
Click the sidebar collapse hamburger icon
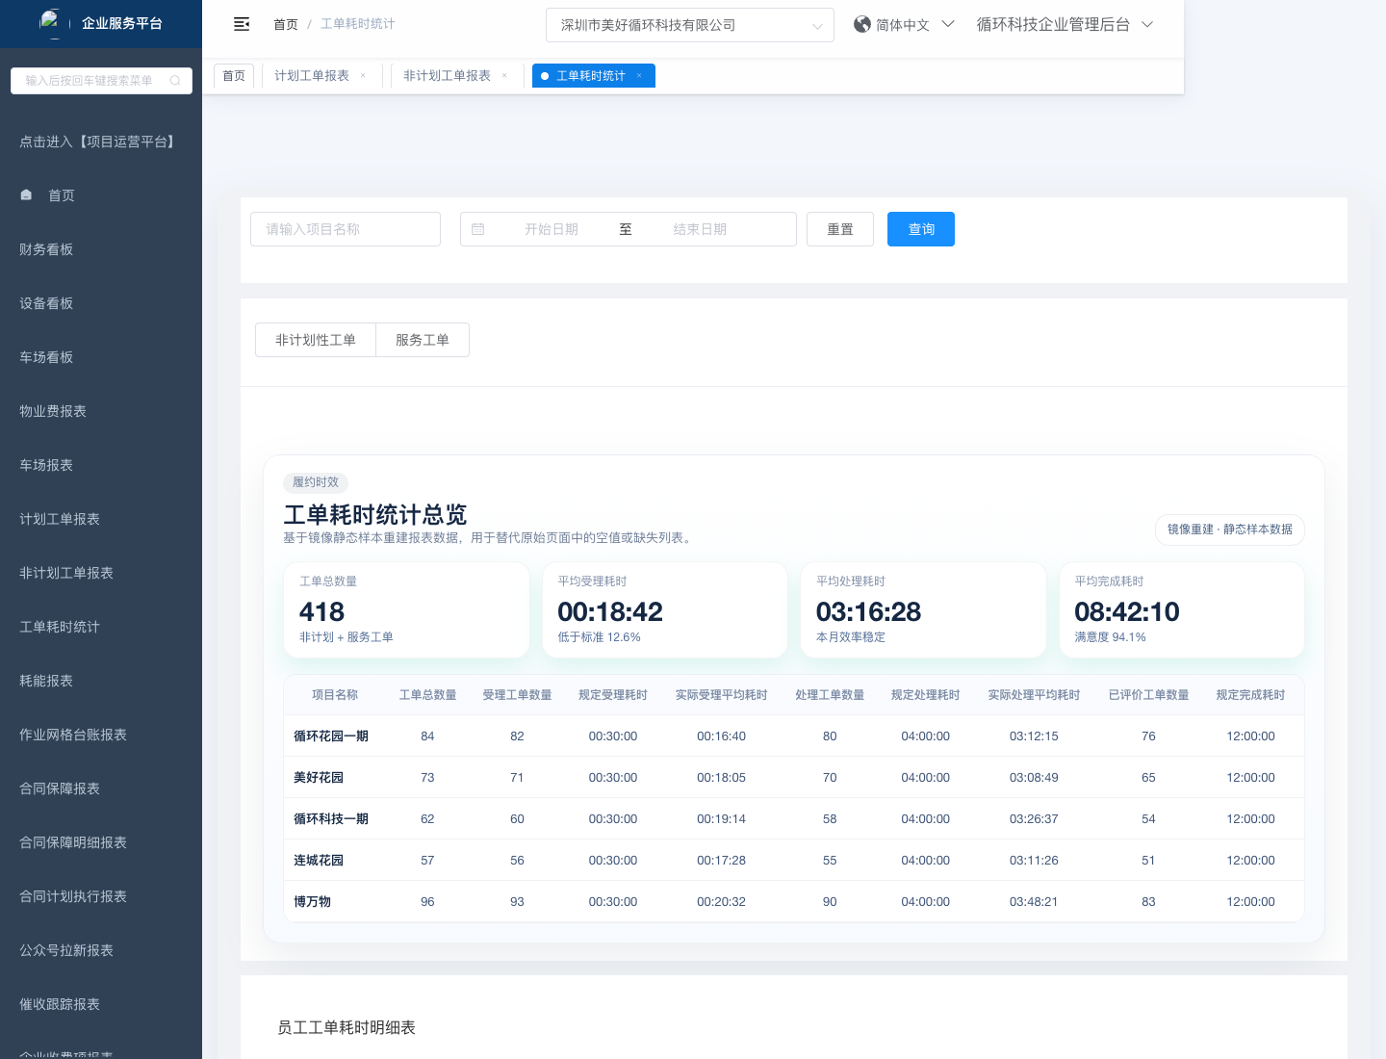(x=242, y=24)
